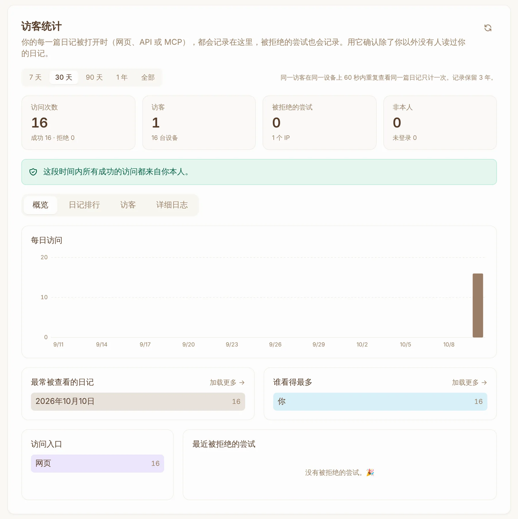The width and height of the screenshot is (518, 519).
Task: Click the 非本人 stat card
Action: point(440,123)
